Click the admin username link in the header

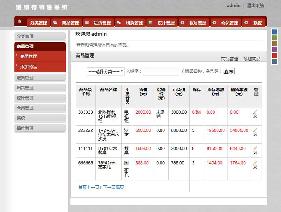233,6
